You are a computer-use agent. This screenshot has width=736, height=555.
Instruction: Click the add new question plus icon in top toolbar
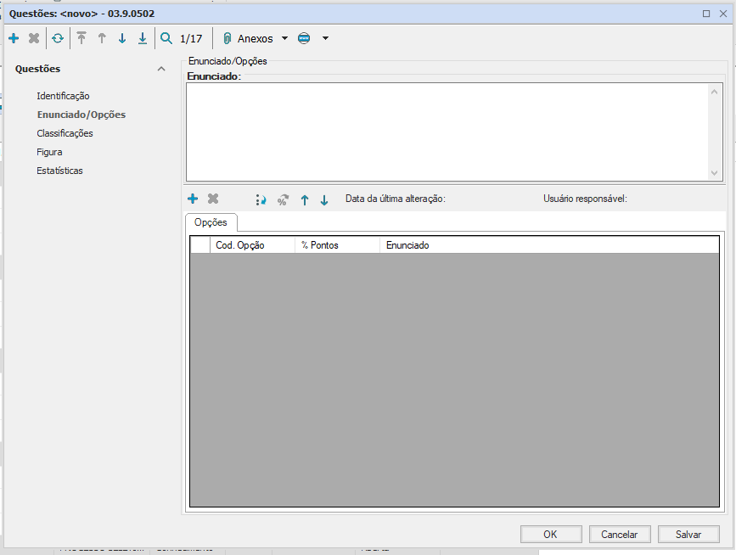pyautogui.click(x=14, y=38)
